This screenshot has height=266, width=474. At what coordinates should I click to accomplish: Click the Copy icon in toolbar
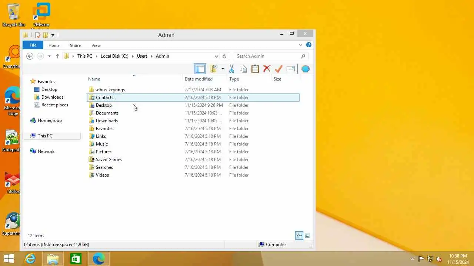pos(243,69)
